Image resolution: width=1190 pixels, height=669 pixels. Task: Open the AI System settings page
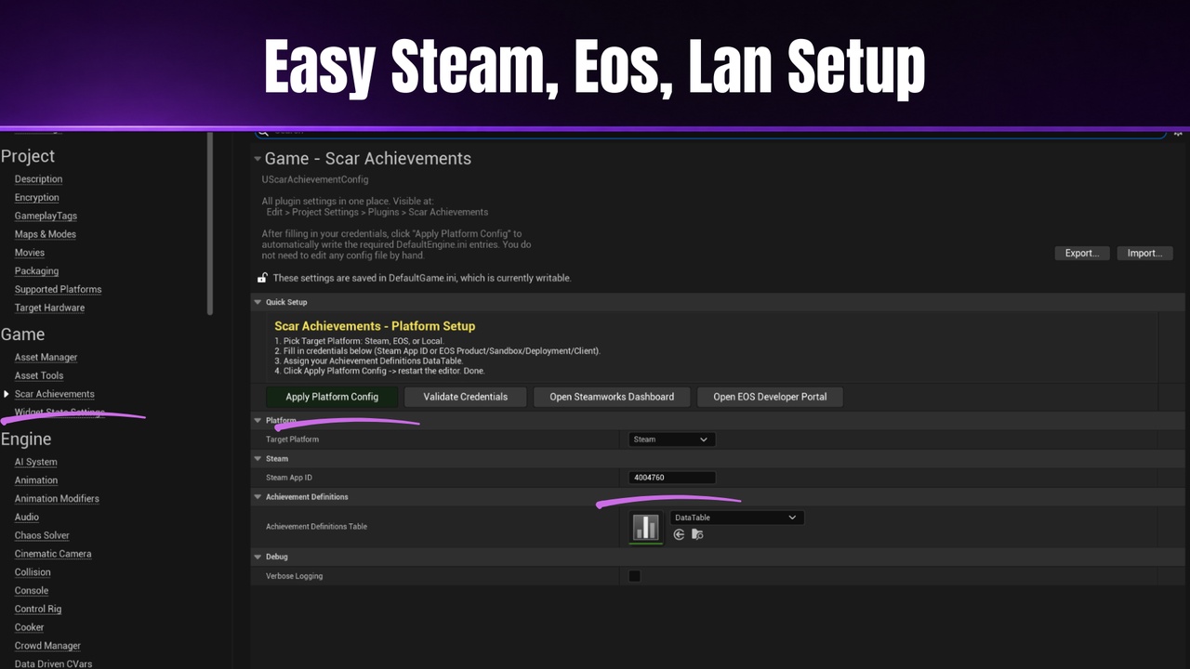(x=35, y=462)
